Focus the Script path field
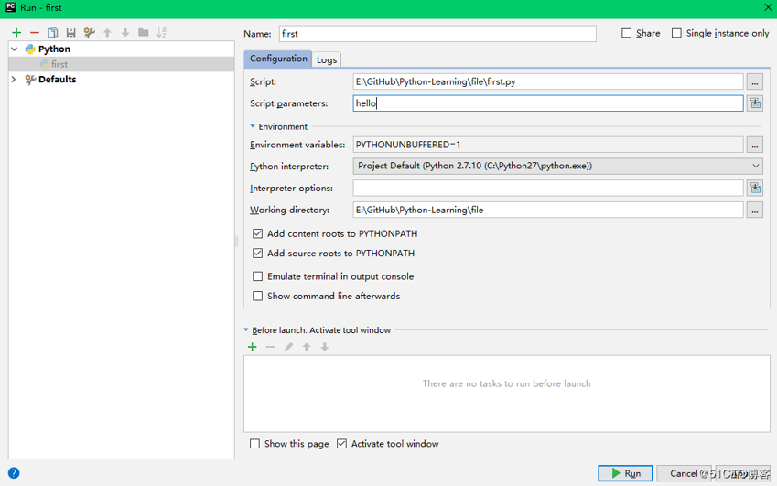Image resolution: width=777 pixels, height=486 pixels. [548, 81]
